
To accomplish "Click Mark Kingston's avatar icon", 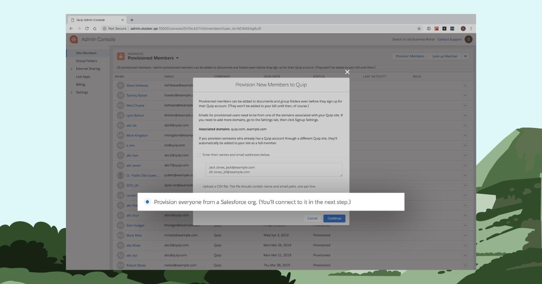I will click(121, 135).
